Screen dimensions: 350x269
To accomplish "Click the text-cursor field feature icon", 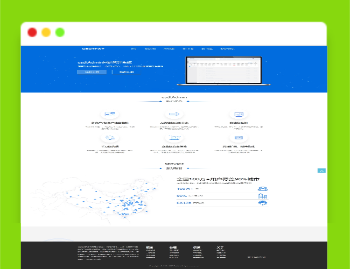I will [x=174, y=114].
